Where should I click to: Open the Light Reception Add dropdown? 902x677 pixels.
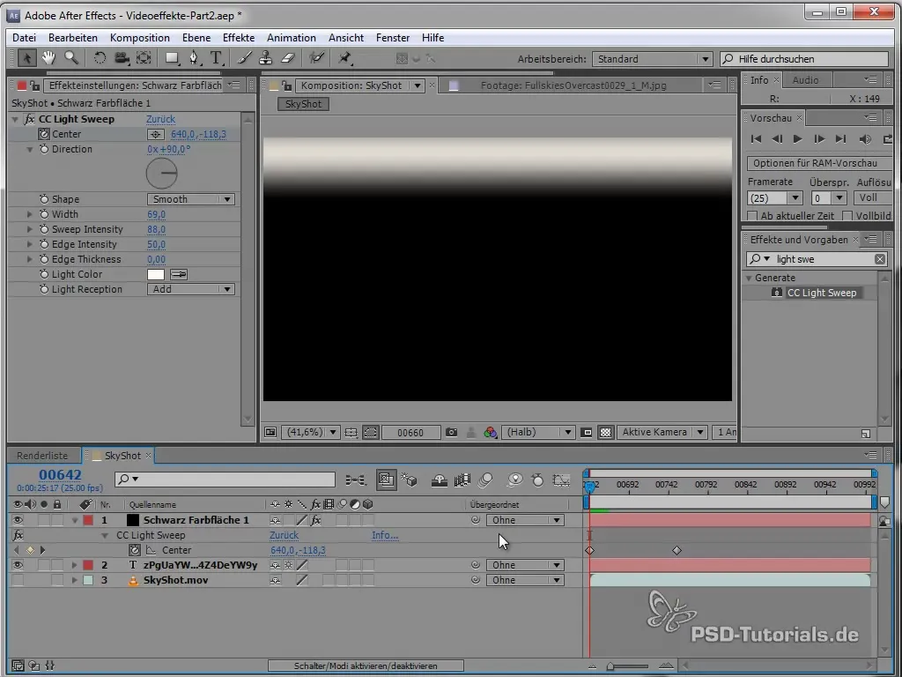[190, 289]
